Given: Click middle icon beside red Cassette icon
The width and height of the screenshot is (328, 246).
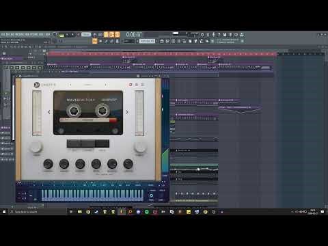Looking at the screenshot, I should (x=137, y=85).
